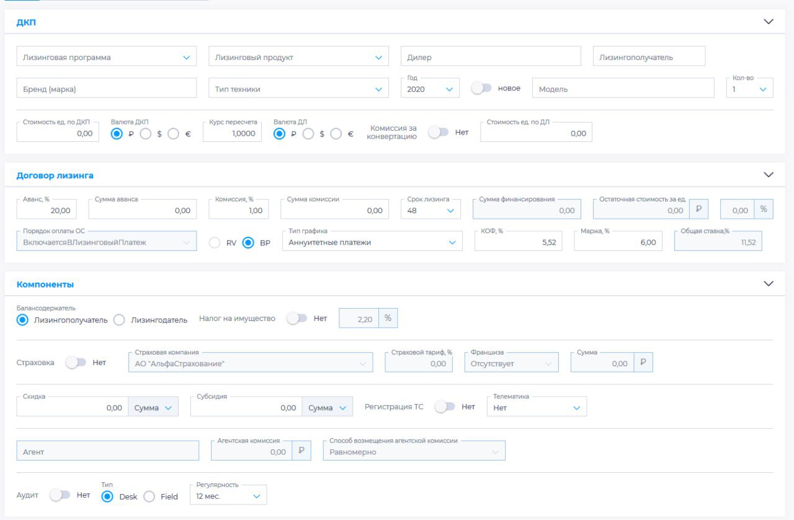Image resolution: width=794 pixels, height=520 pixels.
Task: Click the Субсидия amount field
Action: click(x=246, y=408)
